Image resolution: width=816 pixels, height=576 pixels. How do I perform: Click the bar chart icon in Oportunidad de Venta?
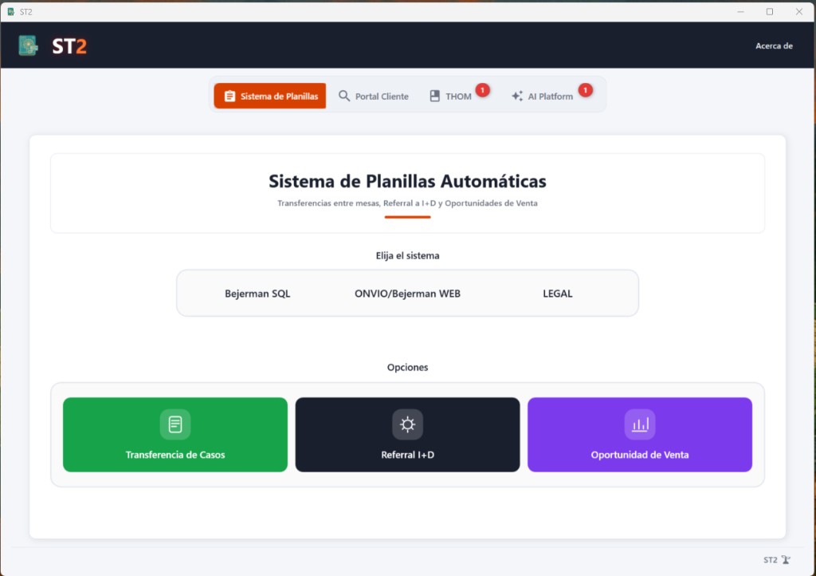point(640,424)
